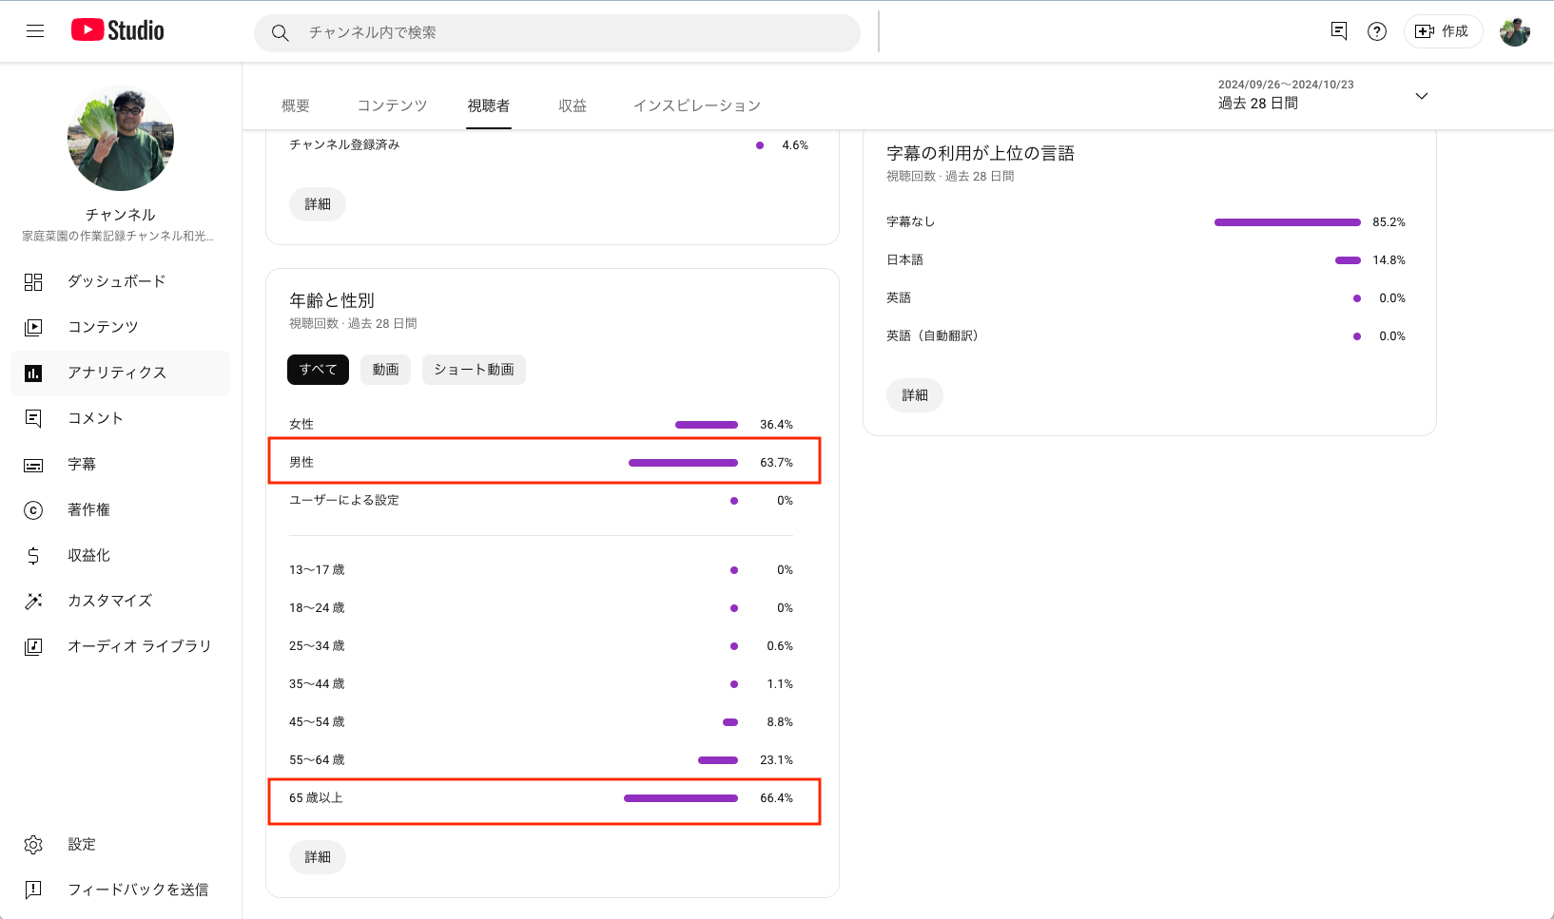The width and height of the screenshot is (1554, 919).
Task: Click 詳細 in subtitle languages card
Action: pos(915,395)
